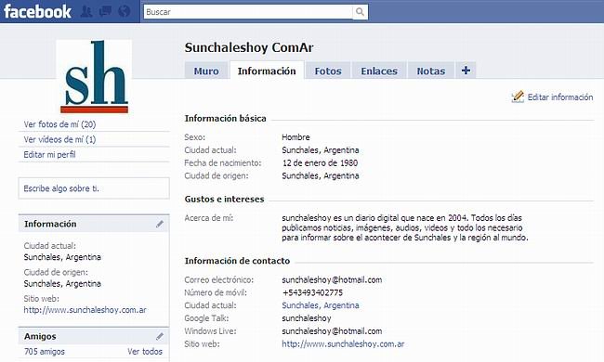Click the sidebar Información box title
The width and height of the screenshot is (604, 362).
coord(50,224)
